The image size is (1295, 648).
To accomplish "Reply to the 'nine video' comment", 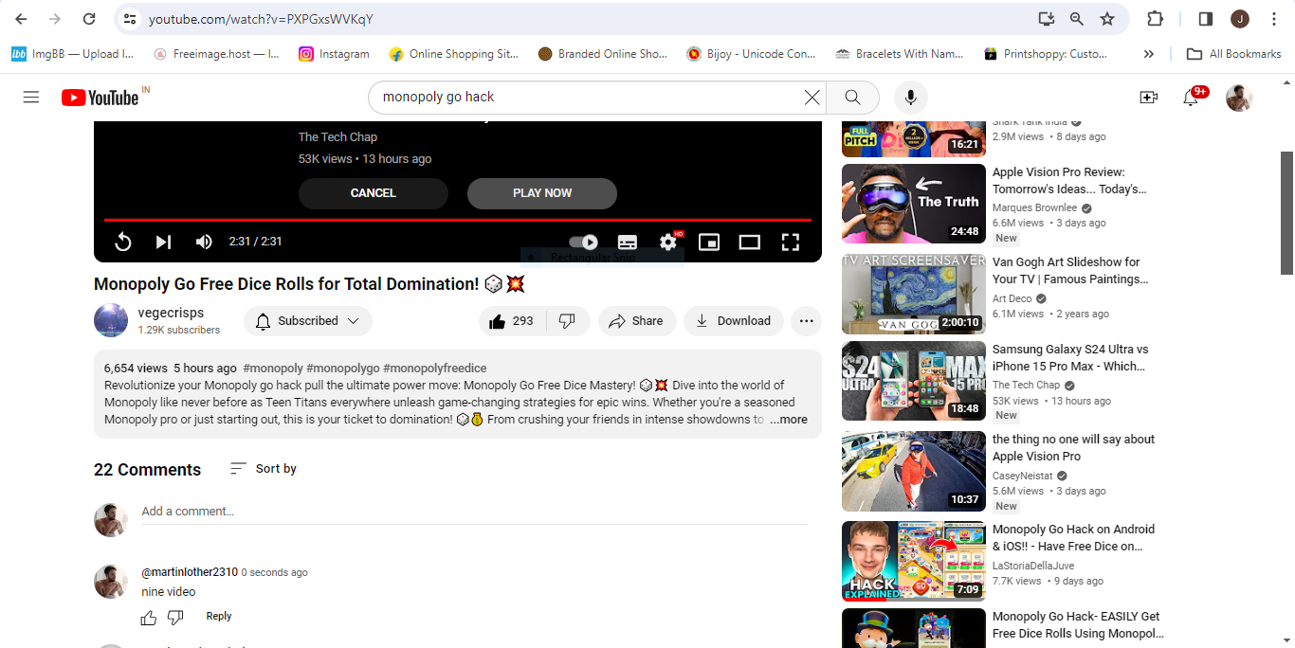I will pos(219,616).
